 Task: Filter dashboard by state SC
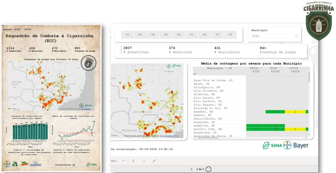point(218,35)
